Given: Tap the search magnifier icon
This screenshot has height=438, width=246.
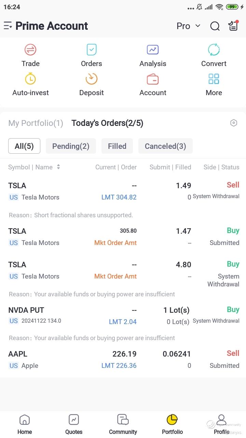Looking at the screenshot, I should [215, 26].
